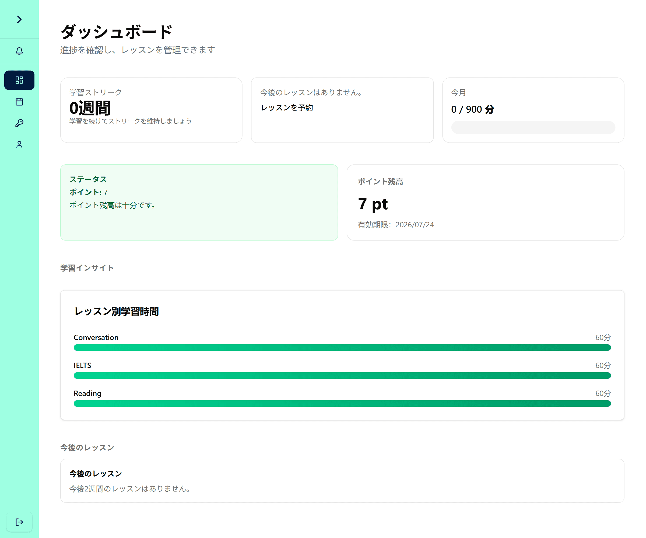Expand the sidebar with the chevron arrow
Viewport: 646px width, 538px height.
click(x=19, y=19)
